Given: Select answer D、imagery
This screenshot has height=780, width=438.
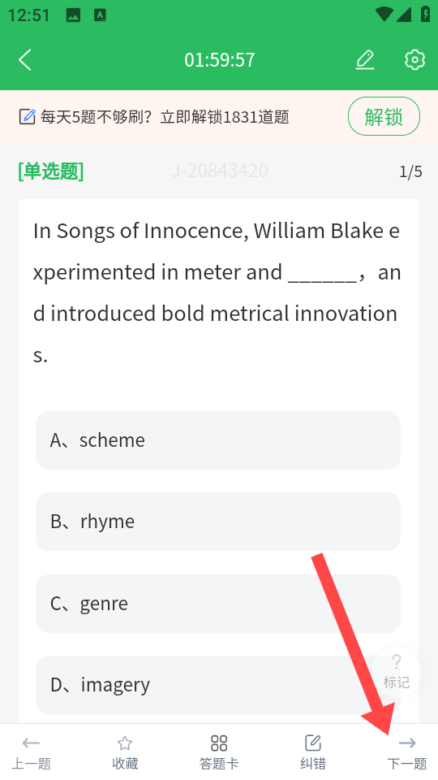Looking at the screenshot, I should [x=218, y=685].
